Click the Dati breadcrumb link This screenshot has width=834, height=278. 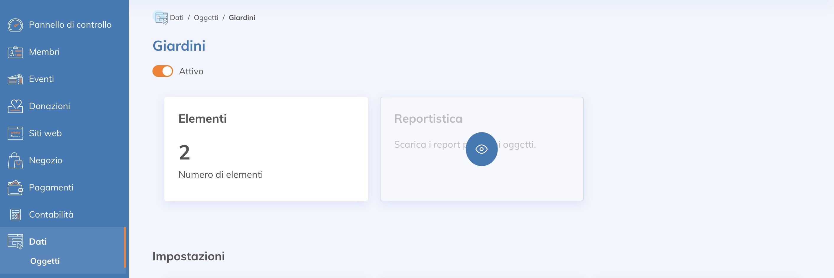point(177,18)
